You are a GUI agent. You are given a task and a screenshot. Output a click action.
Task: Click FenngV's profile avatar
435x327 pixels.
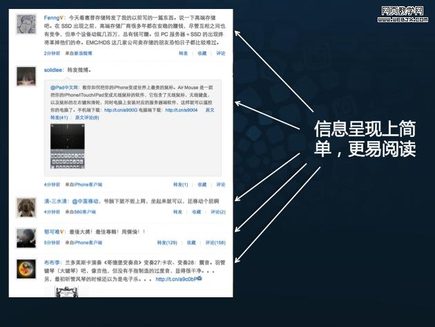pos(26,24)
